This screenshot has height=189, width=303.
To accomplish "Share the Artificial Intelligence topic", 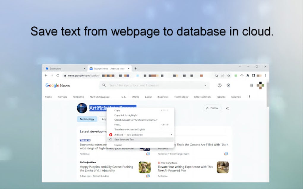I will pos(227,108).
